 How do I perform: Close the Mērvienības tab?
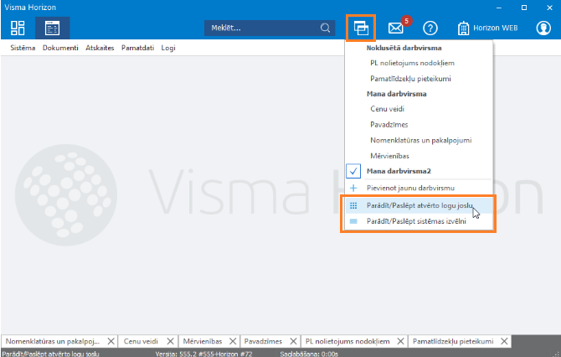coord(233,341)
